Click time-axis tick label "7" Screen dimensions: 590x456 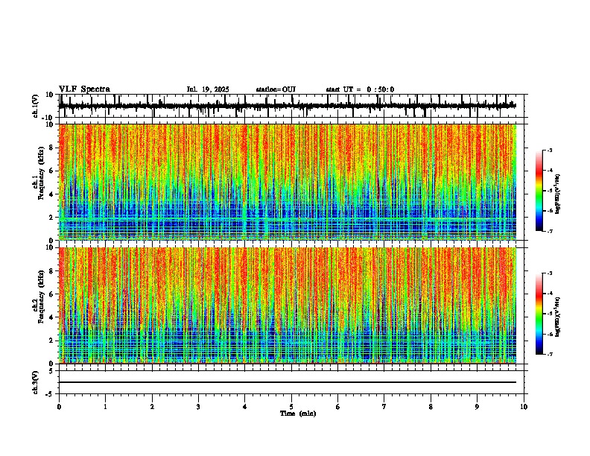tap(384, 407)
